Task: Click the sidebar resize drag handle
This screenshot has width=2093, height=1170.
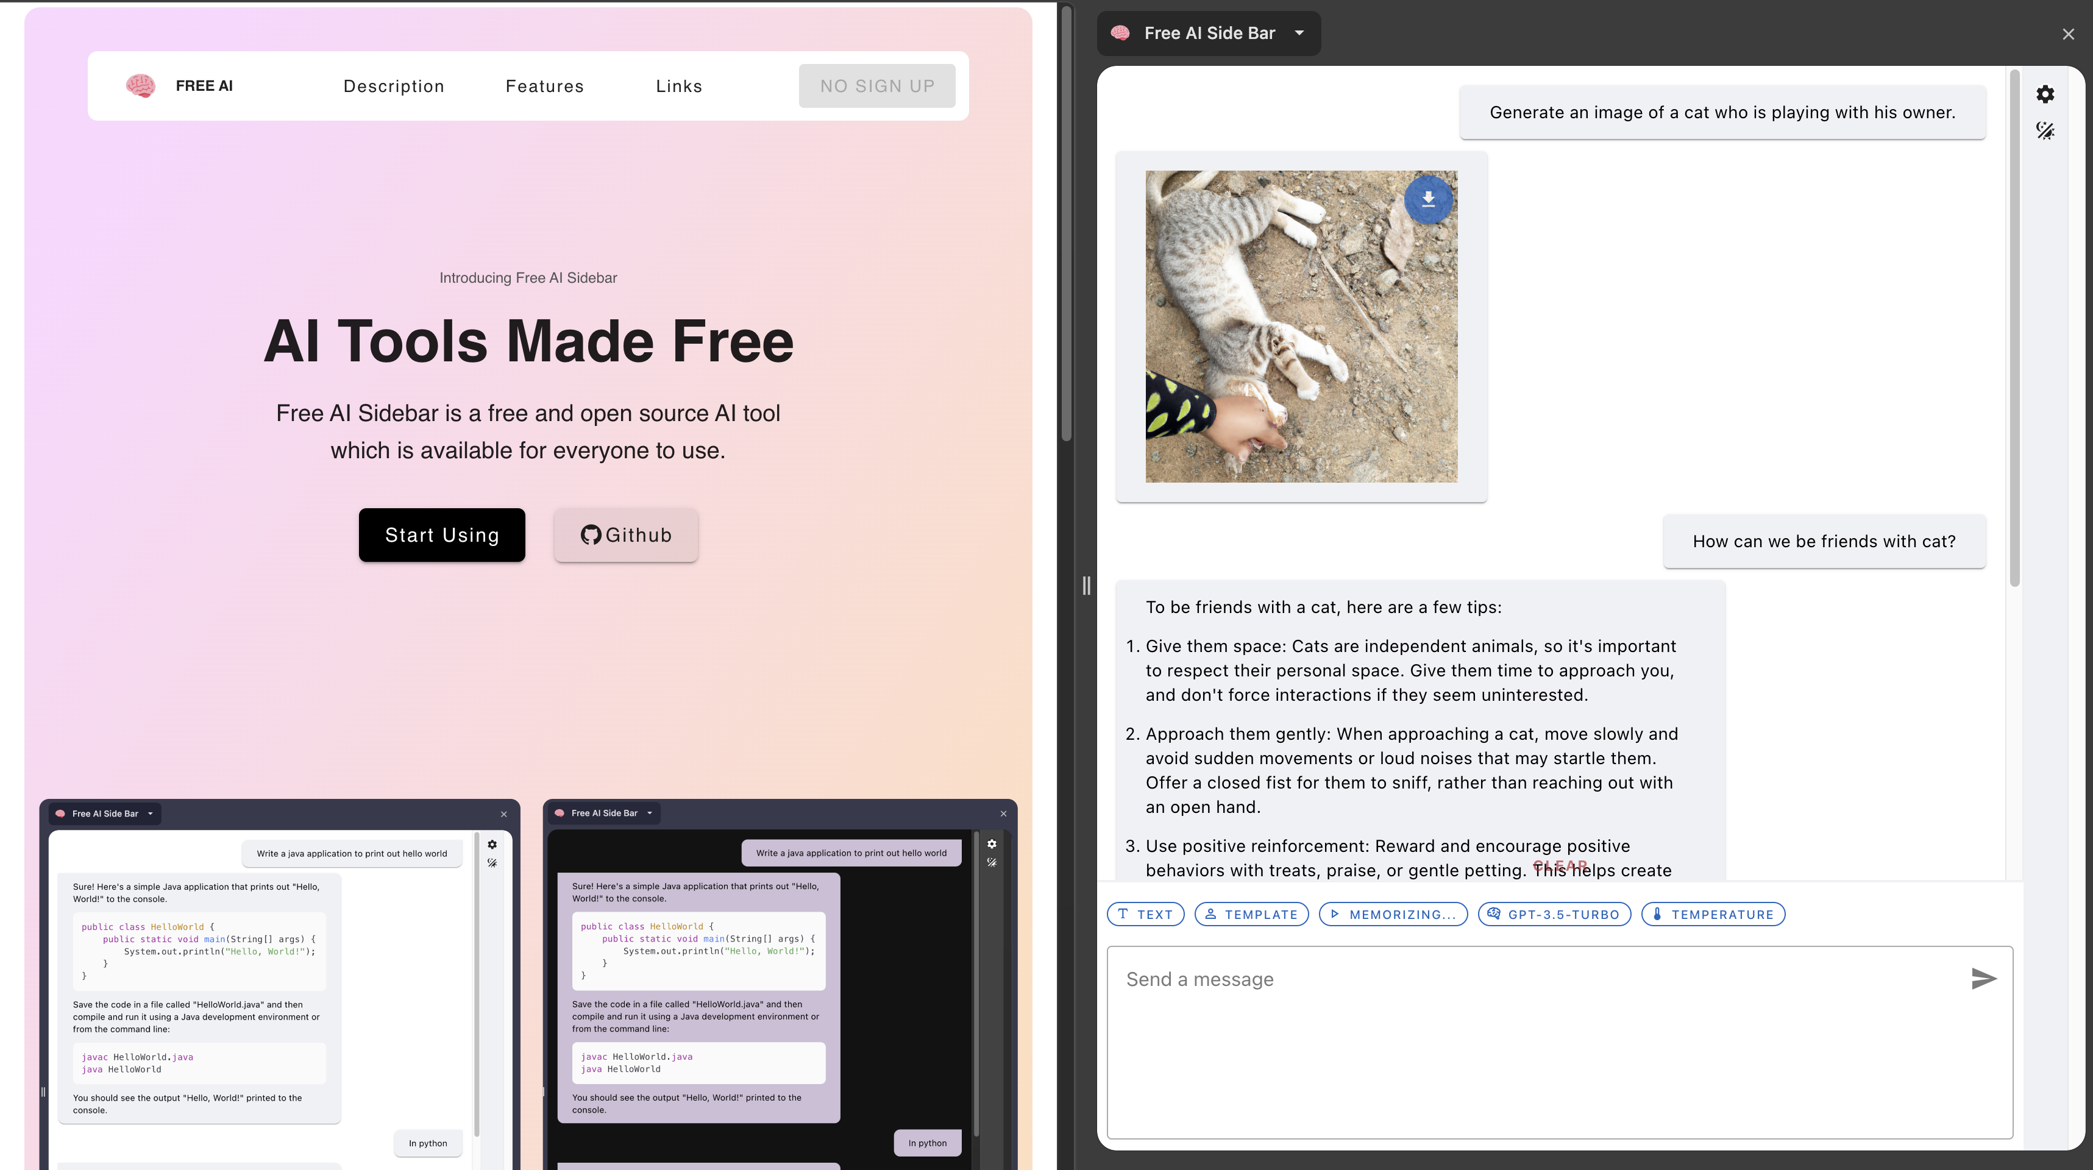Action: pos(1086,585)
